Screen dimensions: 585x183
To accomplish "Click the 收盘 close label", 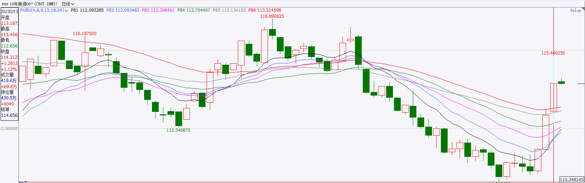I will (5, 52).
